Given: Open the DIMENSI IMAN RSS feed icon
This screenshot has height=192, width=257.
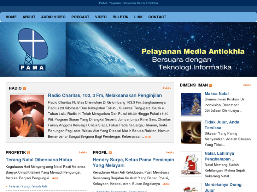Looking at the screenshot, I should 210,85.
